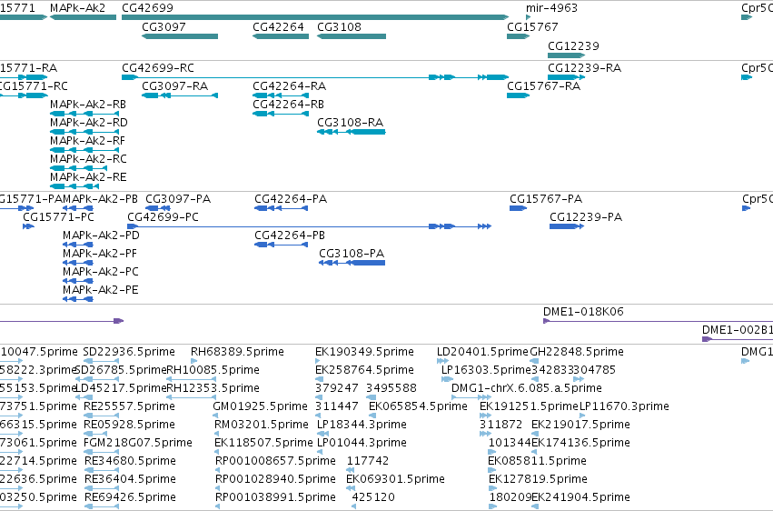
Task: Select the CG42264 gene bar
Action: [281, 36]
